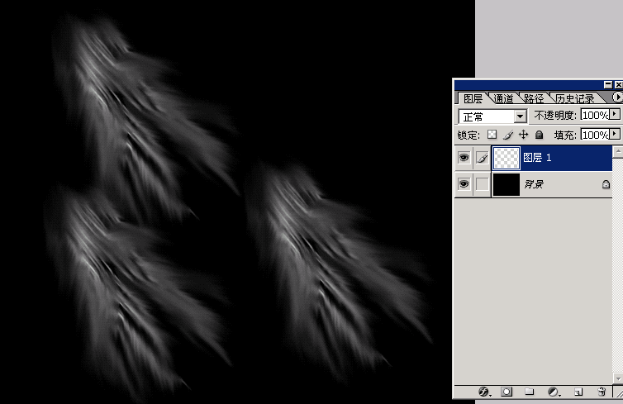Toggle lock all padlock icon

(x=539, y=135)
